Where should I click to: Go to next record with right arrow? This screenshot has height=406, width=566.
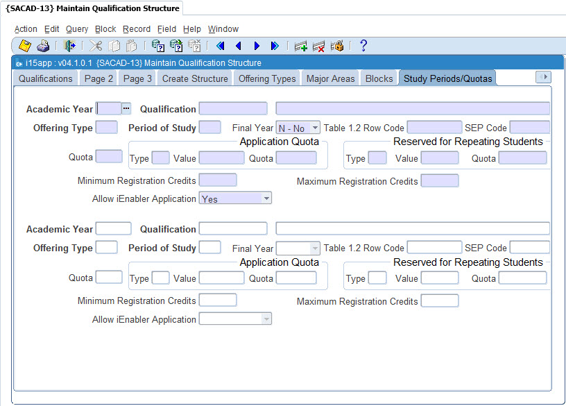257,46
